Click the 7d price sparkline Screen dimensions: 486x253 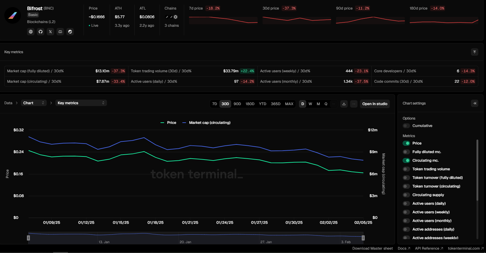tap(223, 20)
